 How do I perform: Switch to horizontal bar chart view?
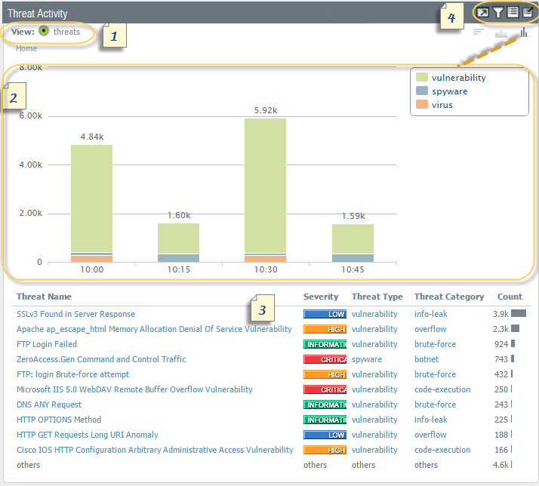point(478,32)
